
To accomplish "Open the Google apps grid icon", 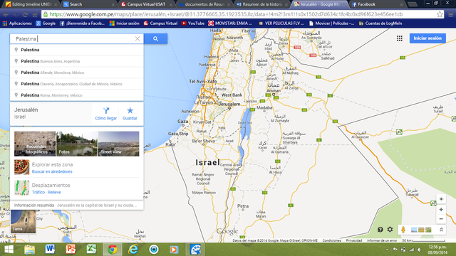I will click(x=400, y=38).
